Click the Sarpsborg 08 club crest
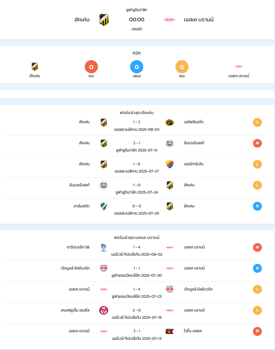 (103, 247)
